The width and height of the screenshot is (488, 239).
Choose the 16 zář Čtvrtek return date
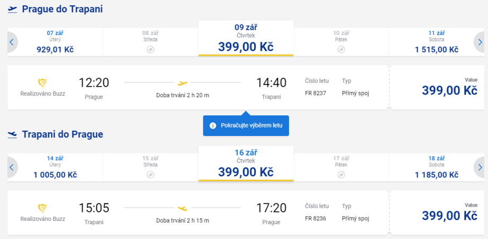coord(246,164)
